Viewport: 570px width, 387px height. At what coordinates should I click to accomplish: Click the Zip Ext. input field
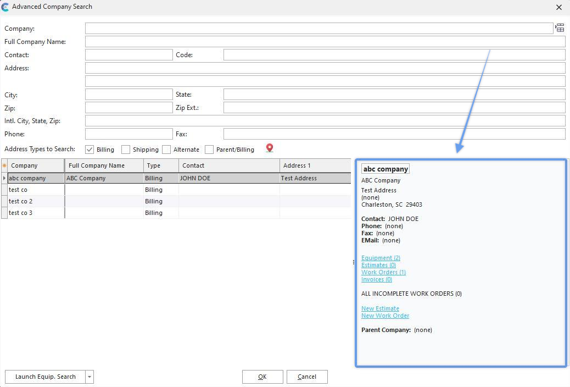coord(394,107)
